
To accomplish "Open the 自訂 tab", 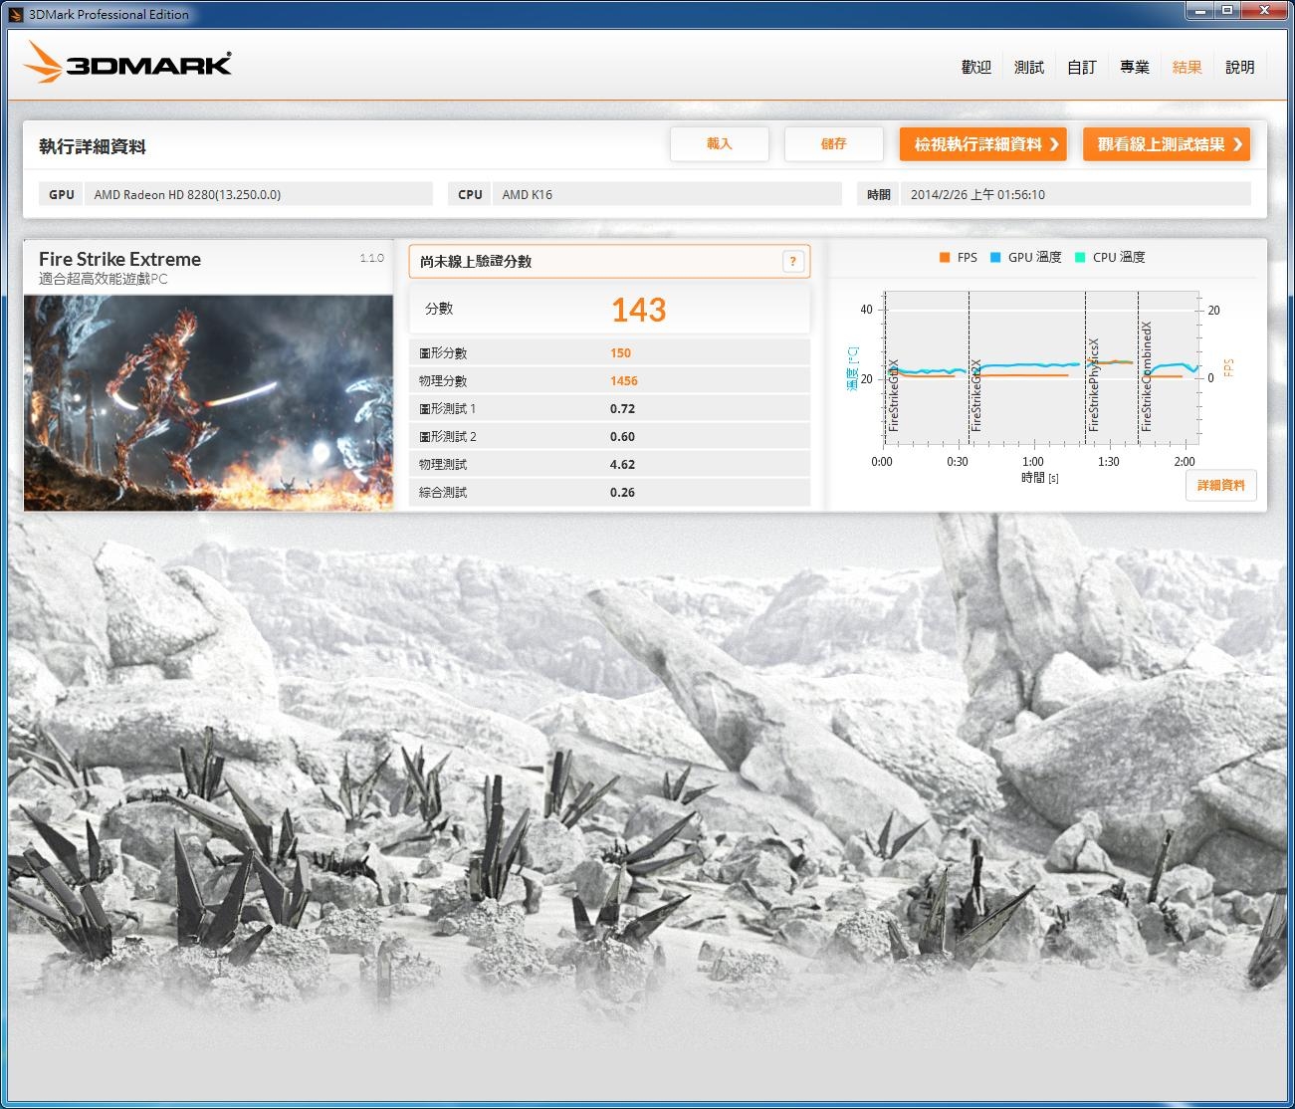I will pos(1081,67).
